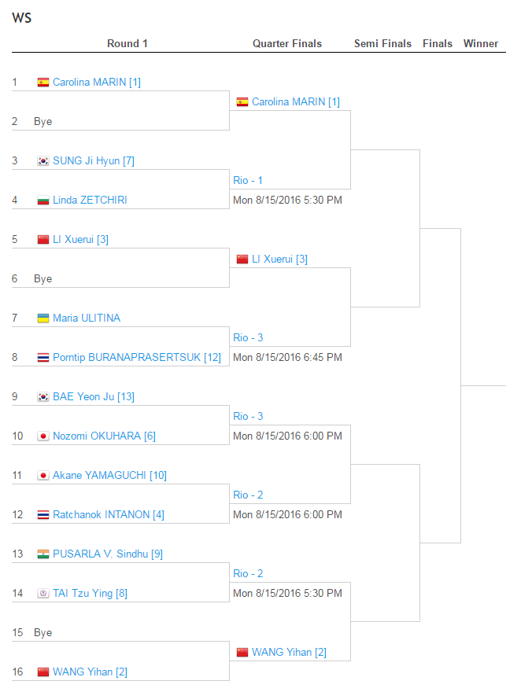This screenshot has width=521, height=692.
Task: Click the Thai flag beside Porntip BURANAPRASERTSUK
Action: point(43,358)
